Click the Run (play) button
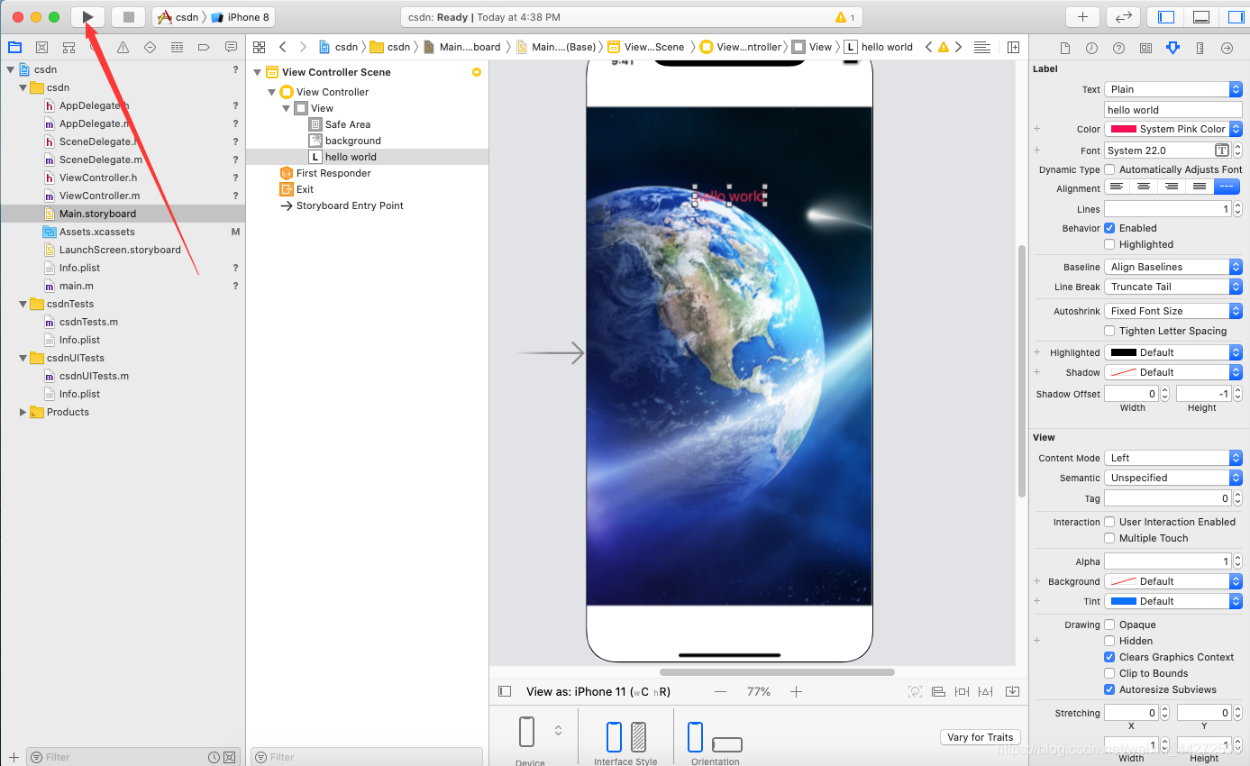1250x766 pixels. coord(87,17)
